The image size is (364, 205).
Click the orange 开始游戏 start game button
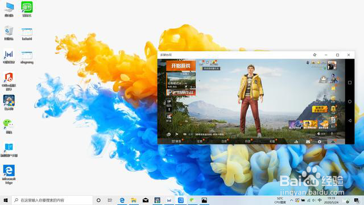[181, 66]
